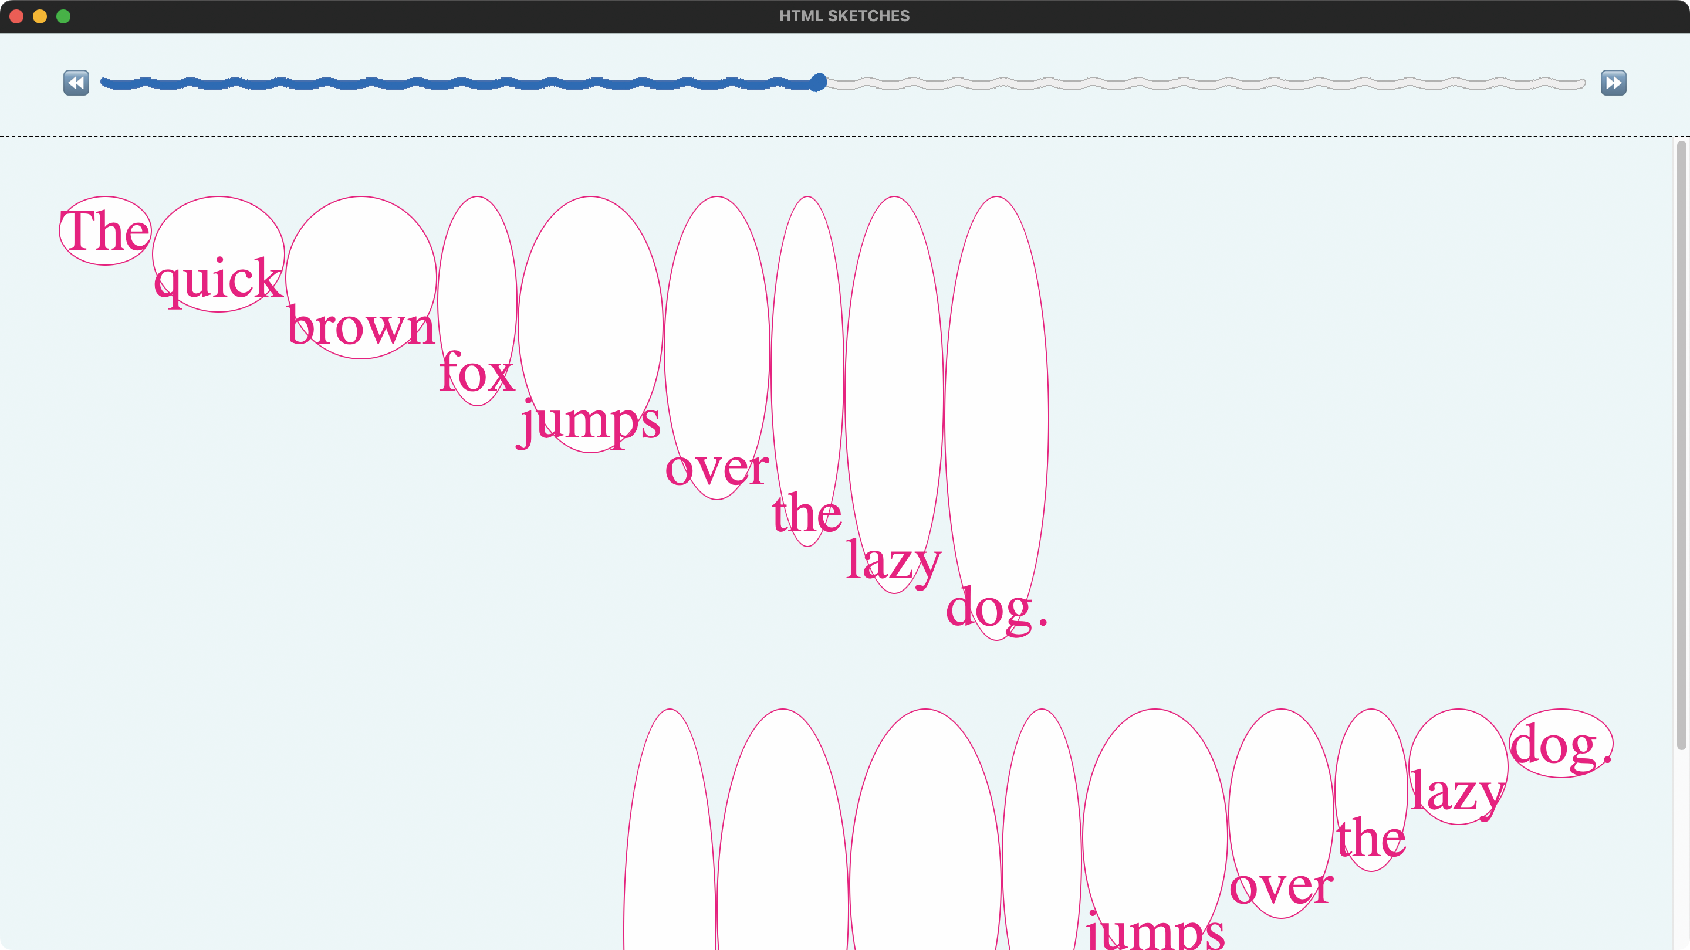This screenshot has height=950, width=1690.
Task: Click the fast-forward button icon
Action: (1613, 83)
